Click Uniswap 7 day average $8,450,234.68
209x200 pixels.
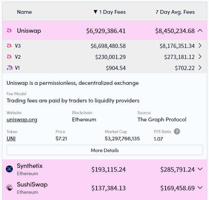[x=175, y=31]
